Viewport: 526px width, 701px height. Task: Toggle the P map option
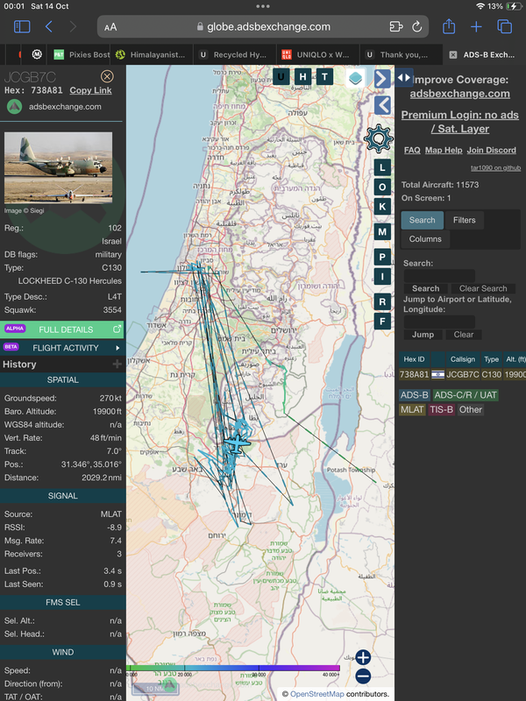382,257
